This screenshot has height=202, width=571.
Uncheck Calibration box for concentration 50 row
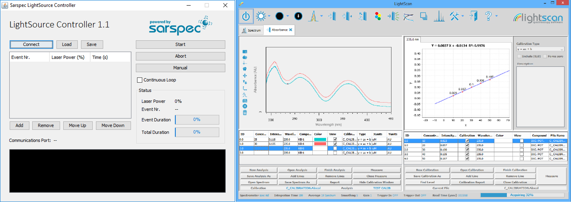467,159
